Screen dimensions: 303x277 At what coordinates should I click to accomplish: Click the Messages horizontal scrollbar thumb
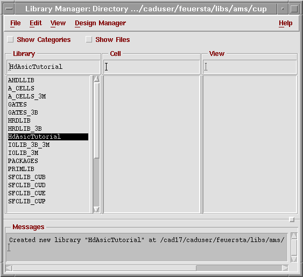pyautogui.click(x=104, y=268)
